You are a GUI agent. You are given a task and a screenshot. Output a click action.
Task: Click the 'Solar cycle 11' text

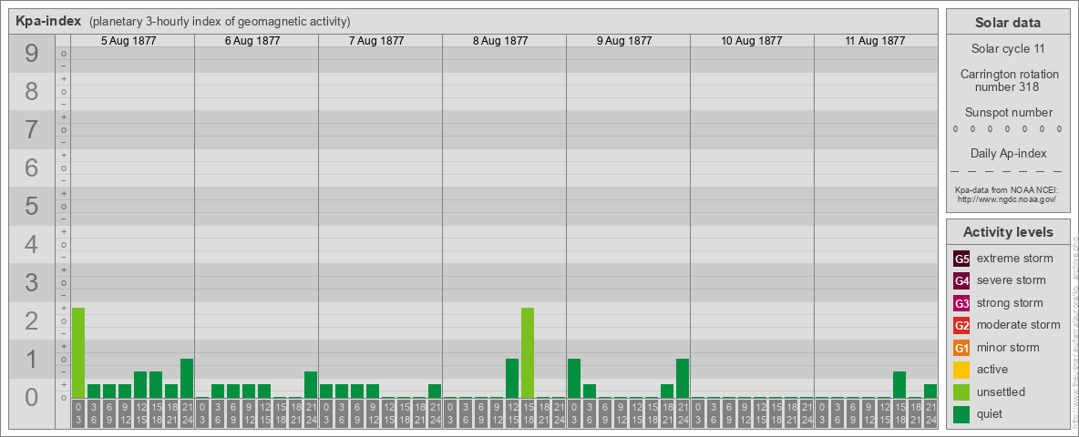[1008, 49]
